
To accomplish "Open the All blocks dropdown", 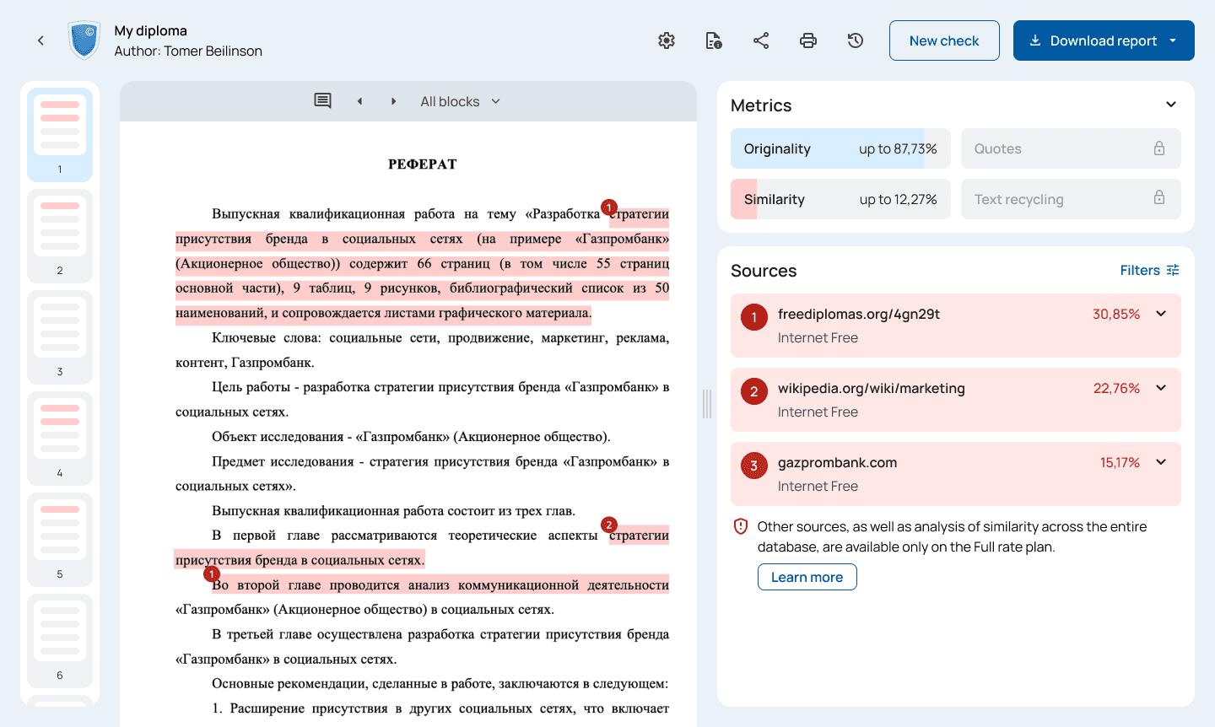I will click(461, 101).
